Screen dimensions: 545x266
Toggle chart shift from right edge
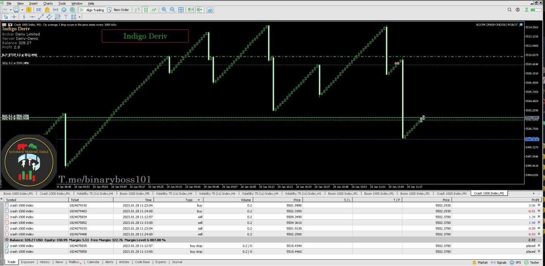click(x=199, y=10)
